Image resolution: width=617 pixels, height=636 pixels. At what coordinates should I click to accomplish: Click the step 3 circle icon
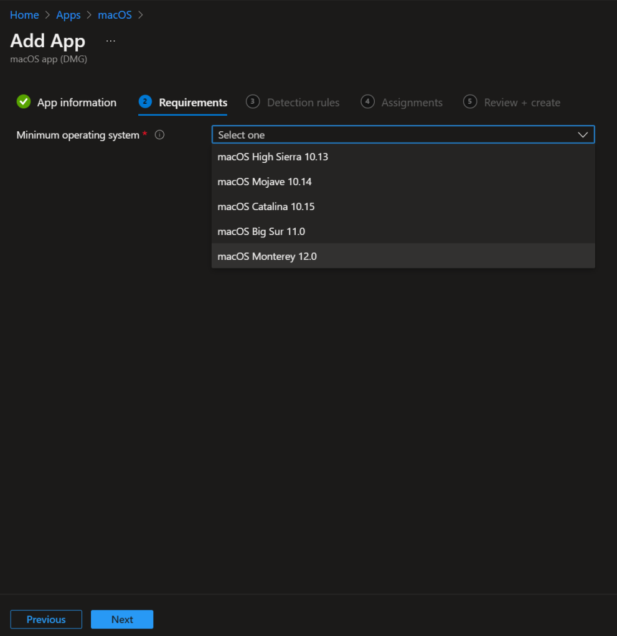click(253, 101)
